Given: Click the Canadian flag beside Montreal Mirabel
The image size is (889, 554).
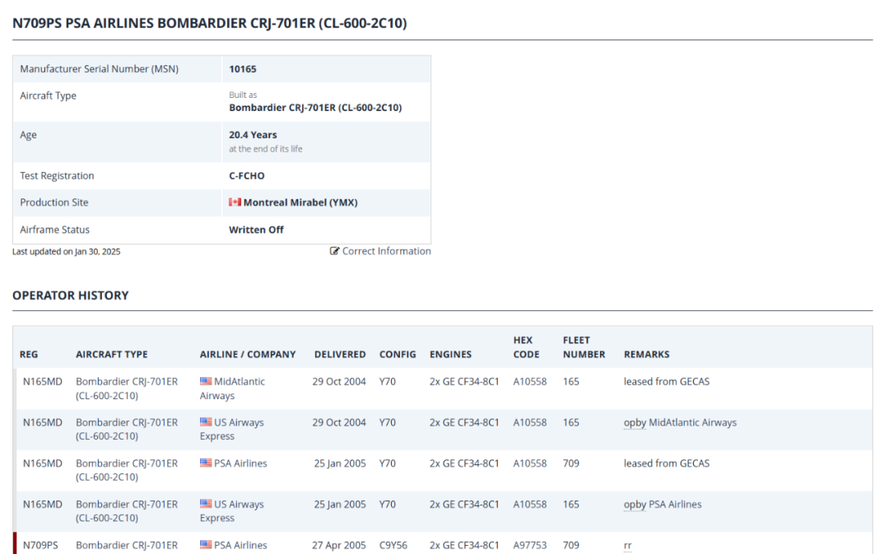Looking at the screenshot, I should coord(235,202).
